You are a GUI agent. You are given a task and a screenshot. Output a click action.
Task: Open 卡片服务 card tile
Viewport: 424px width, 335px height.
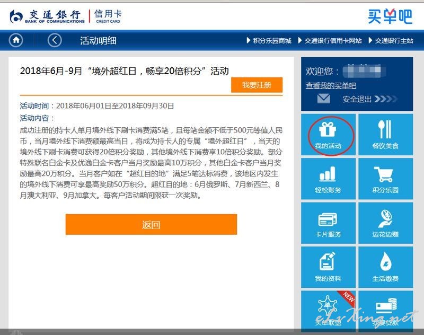pyautogui.click(x=328, y=223)
